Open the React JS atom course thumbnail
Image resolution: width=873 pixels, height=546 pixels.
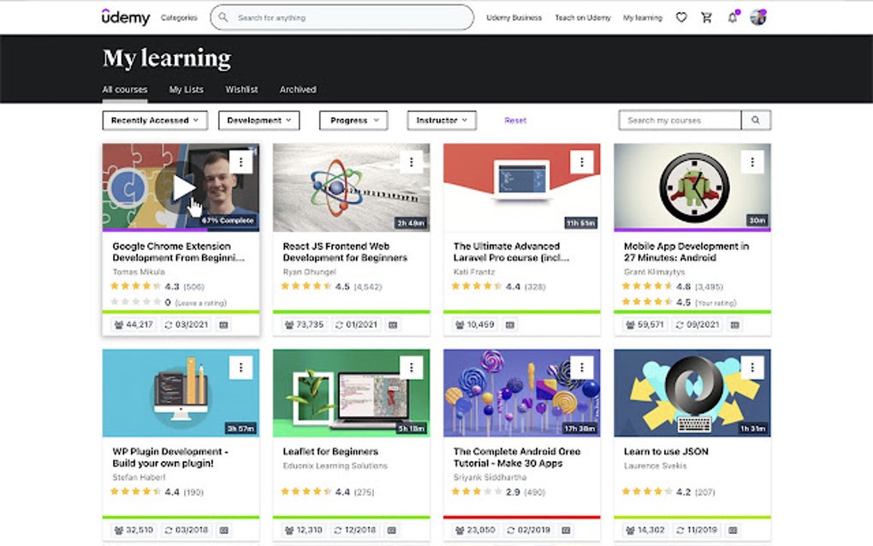pos(351,187)
